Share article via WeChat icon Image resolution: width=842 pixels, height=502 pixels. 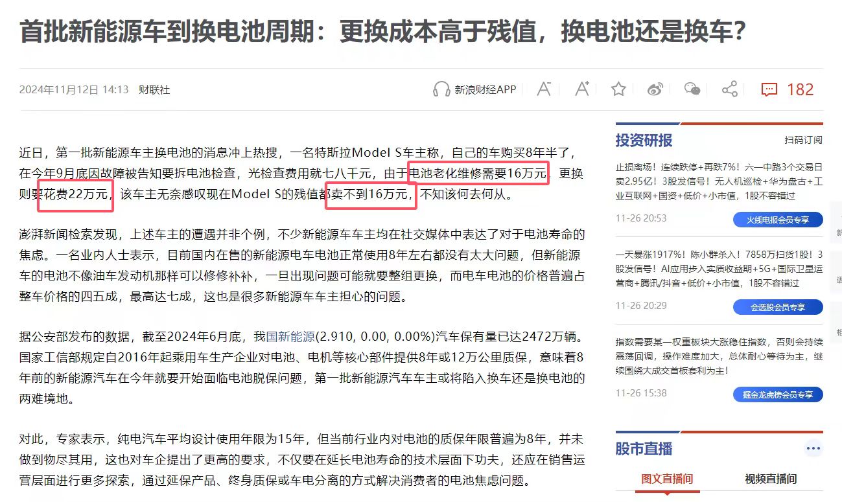click(692, 89)
